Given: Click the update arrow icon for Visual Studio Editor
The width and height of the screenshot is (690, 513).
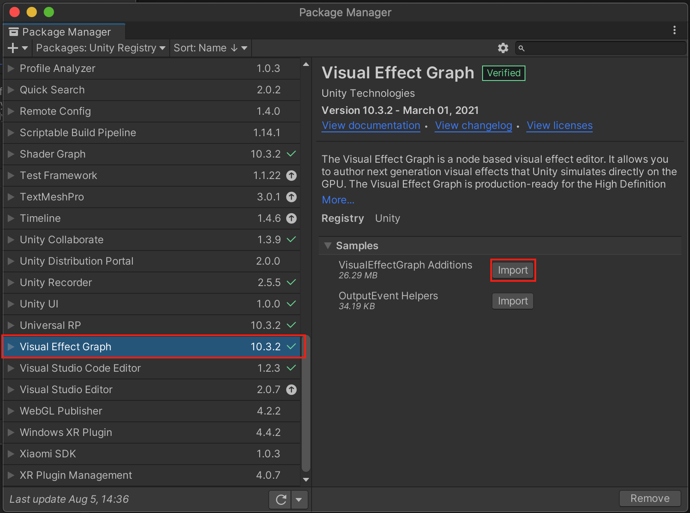Looking at the screenshot, I should click(291, 390).
